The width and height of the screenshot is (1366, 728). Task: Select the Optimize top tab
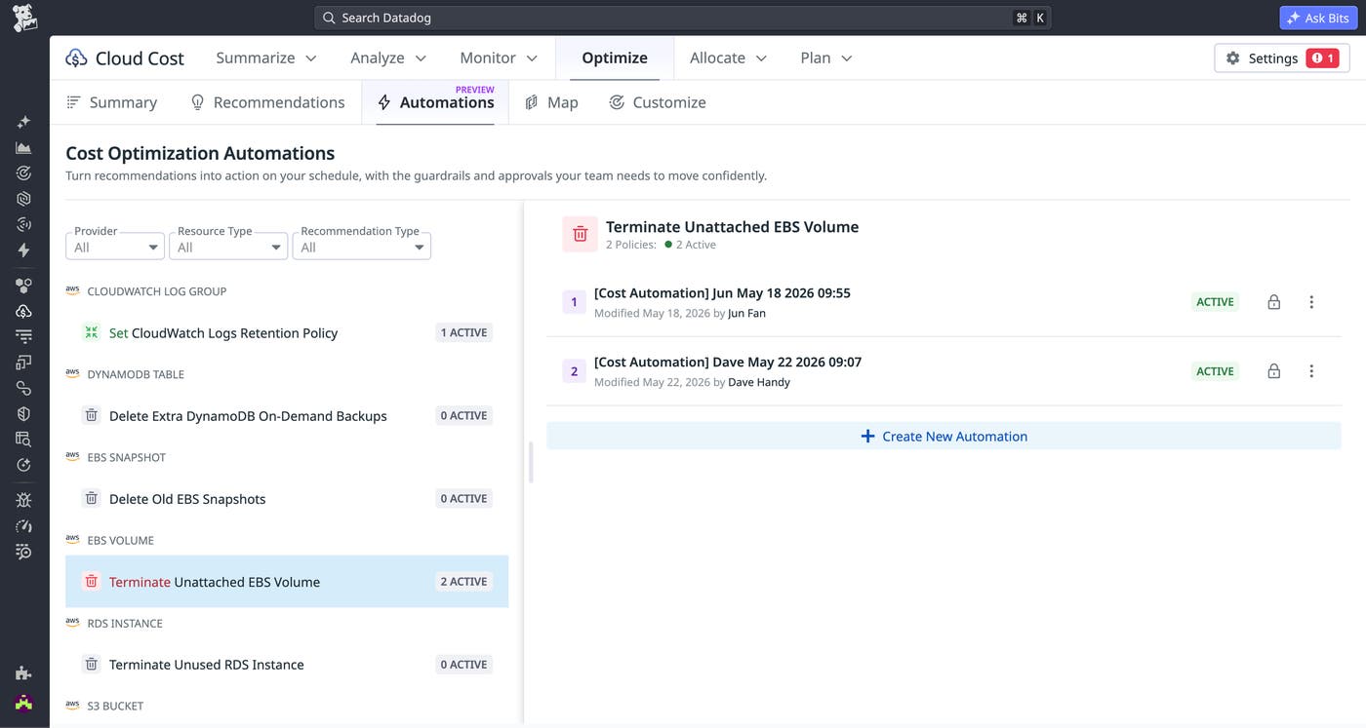point(615,58)
